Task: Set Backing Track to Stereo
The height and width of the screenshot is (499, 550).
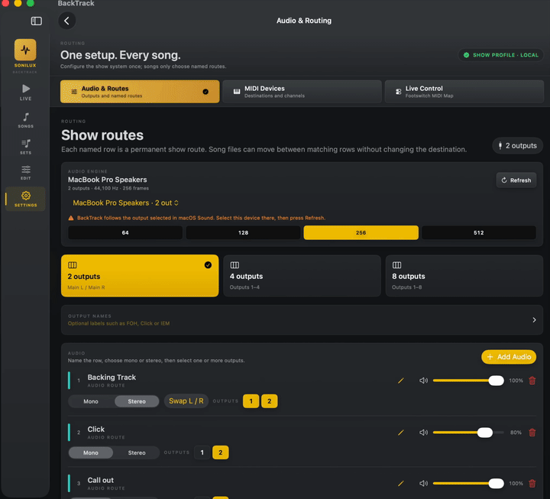Action: (x=137, y=401)
